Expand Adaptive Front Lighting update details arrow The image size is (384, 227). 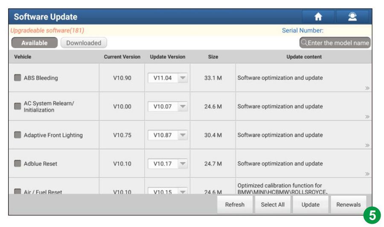pos(367,146)
